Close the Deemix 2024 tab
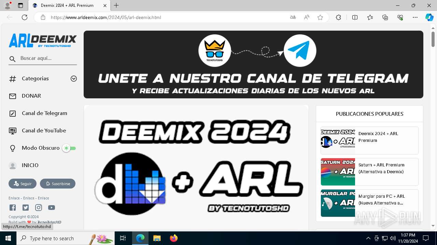Screen dimensions: 437x245 point(105,5)
